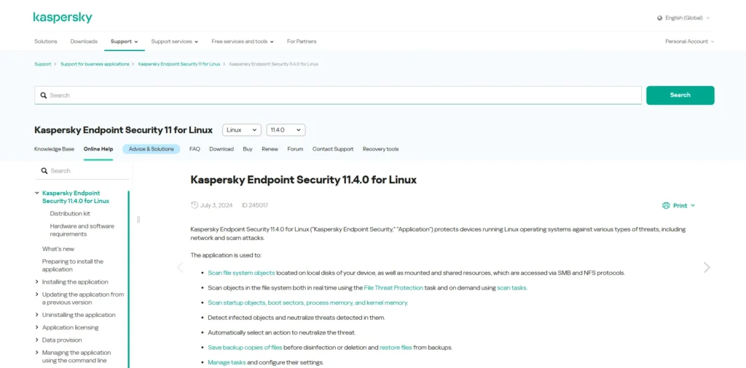Screen dimensions: 746x368
Task: Open the Downloads menu
Action: click(84, 41)
